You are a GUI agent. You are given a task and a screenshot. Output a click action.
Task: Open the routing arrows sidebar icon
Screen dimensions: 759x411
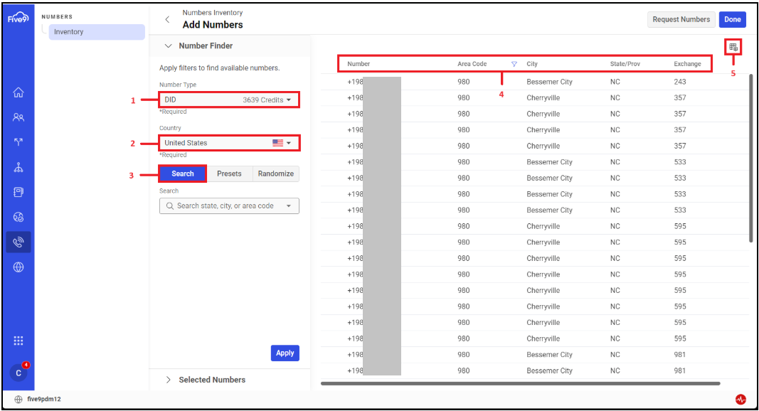tap(18, 142)
